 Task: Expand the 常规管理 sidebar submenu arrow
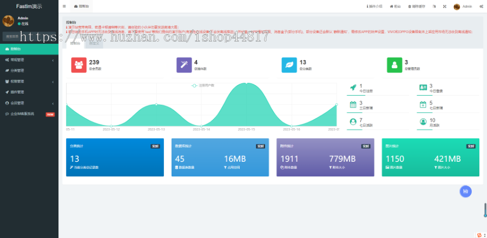(53, 60)
